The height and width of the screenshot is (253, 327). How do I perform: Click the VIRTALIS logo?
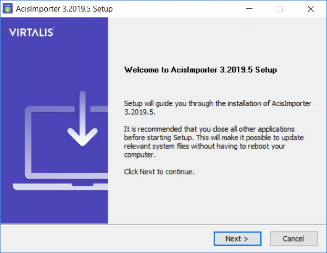(31, 33)
